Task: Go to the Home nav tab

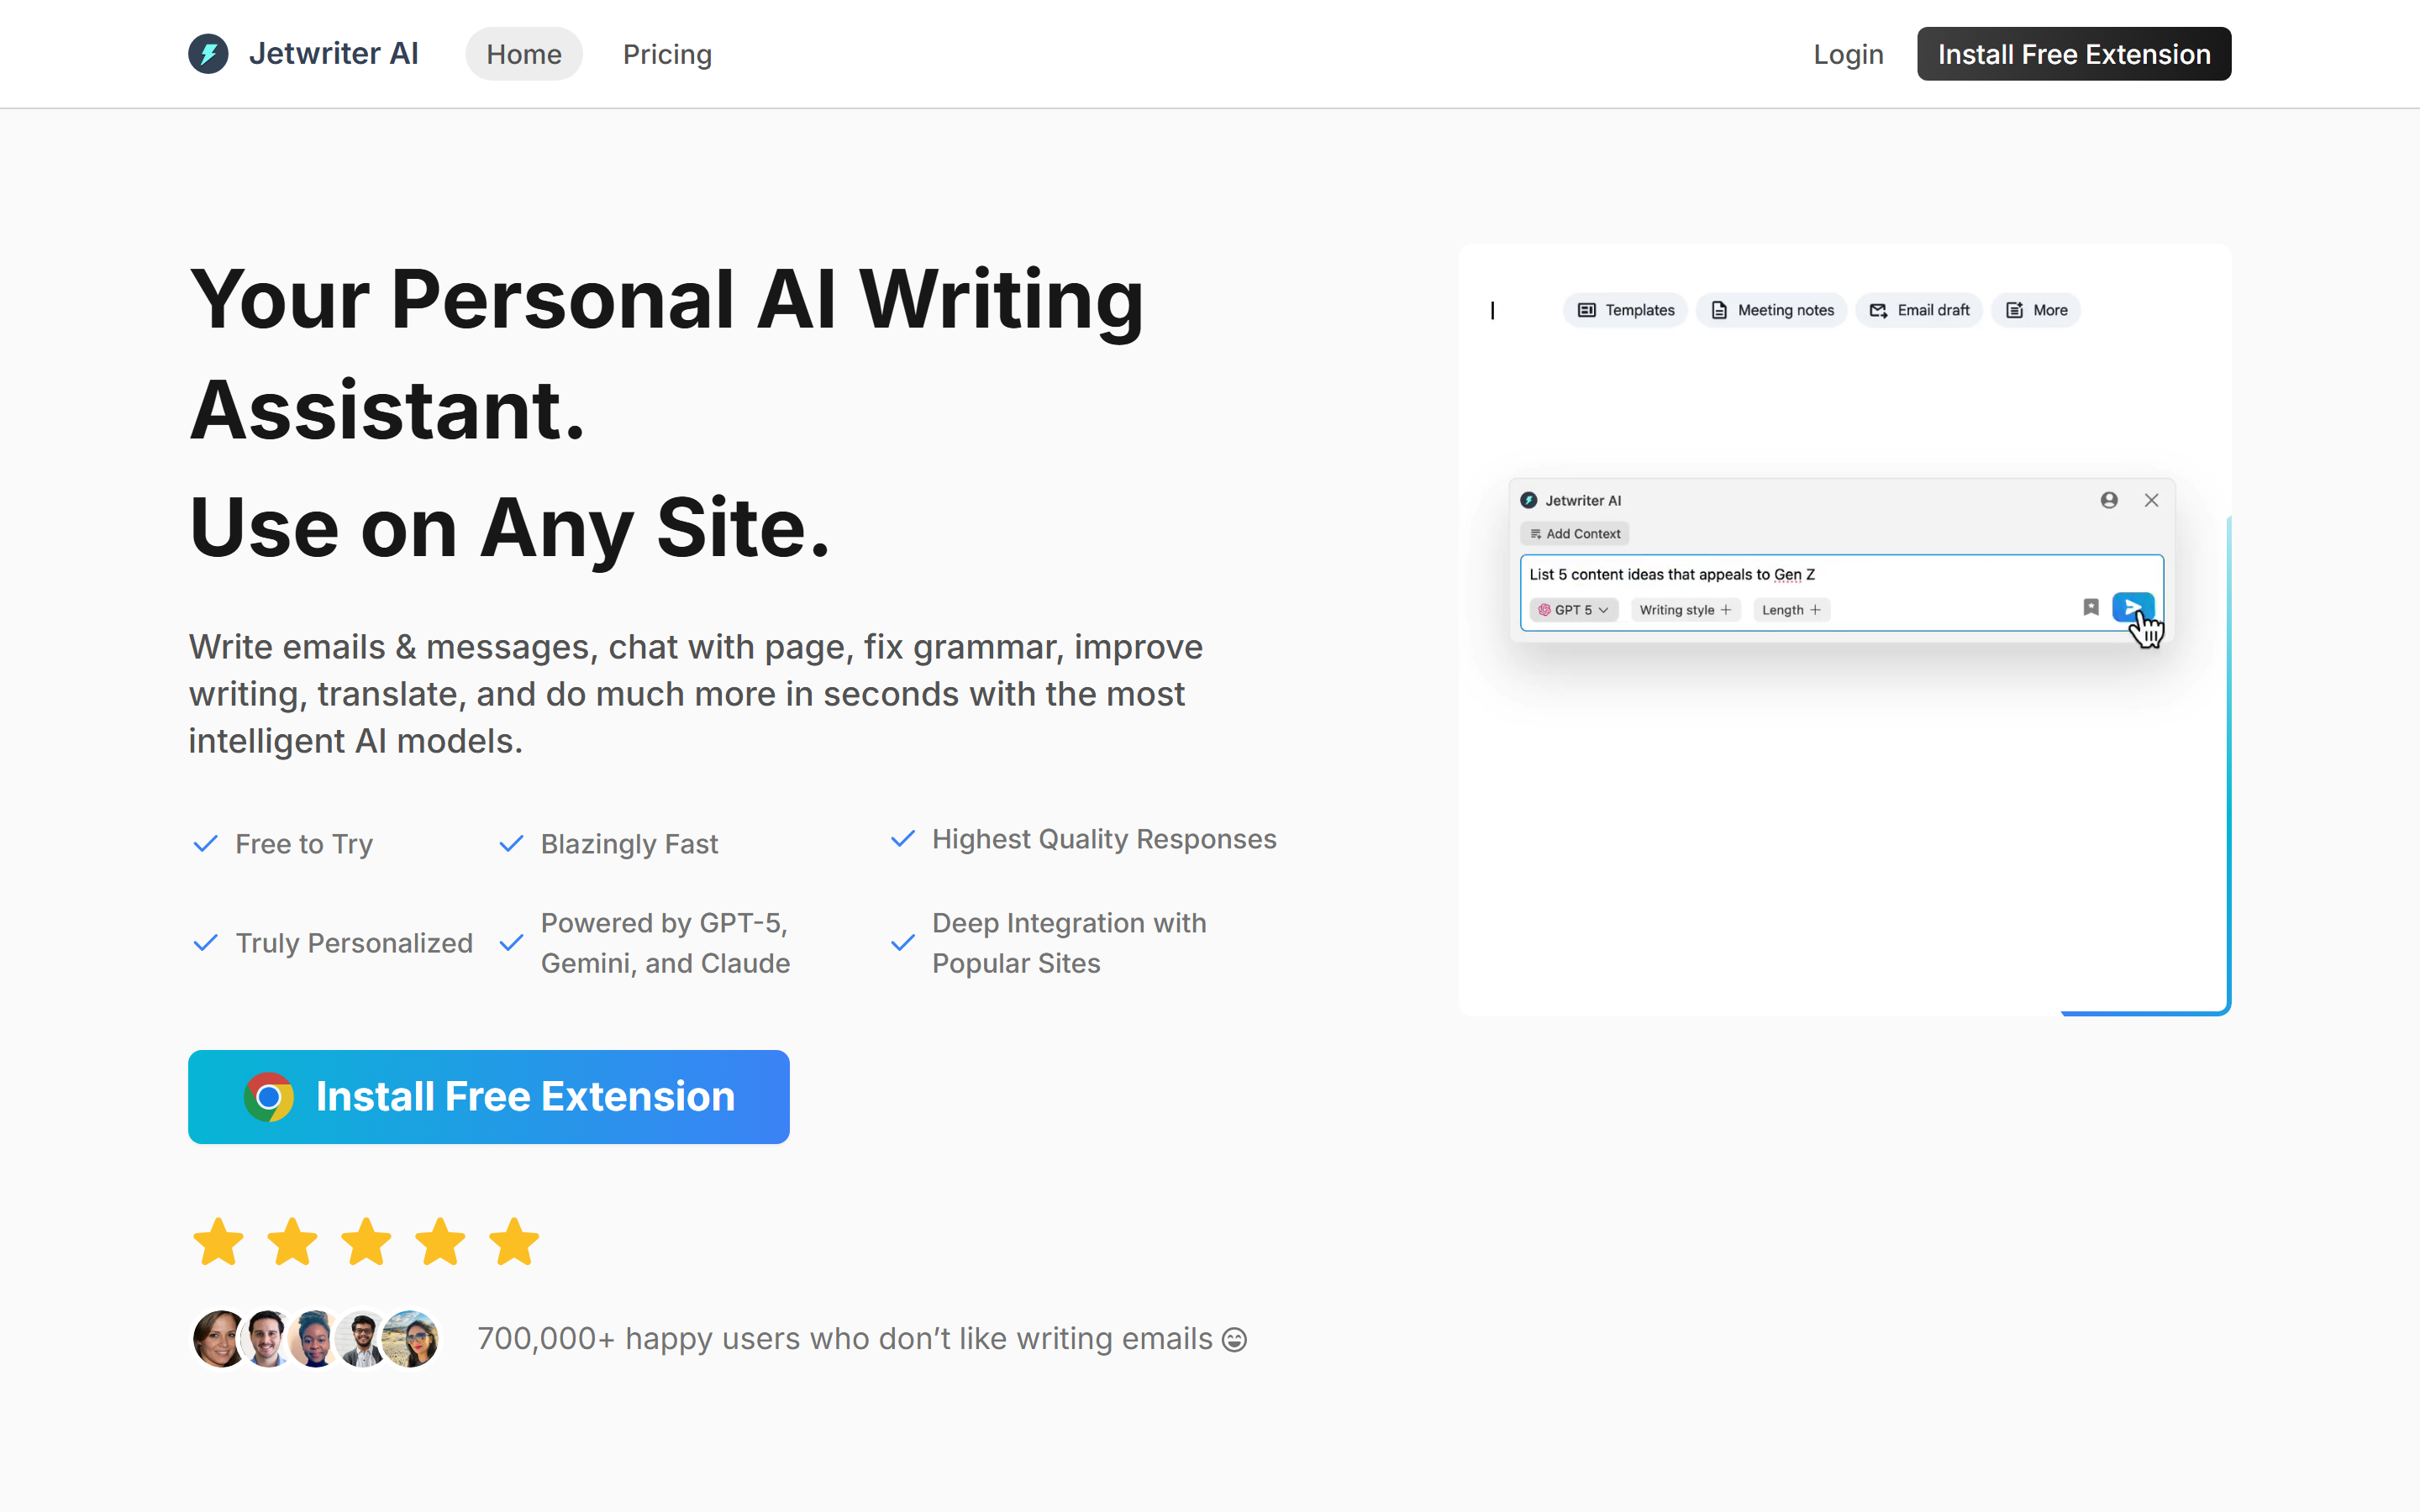Action: pos(524,54)
